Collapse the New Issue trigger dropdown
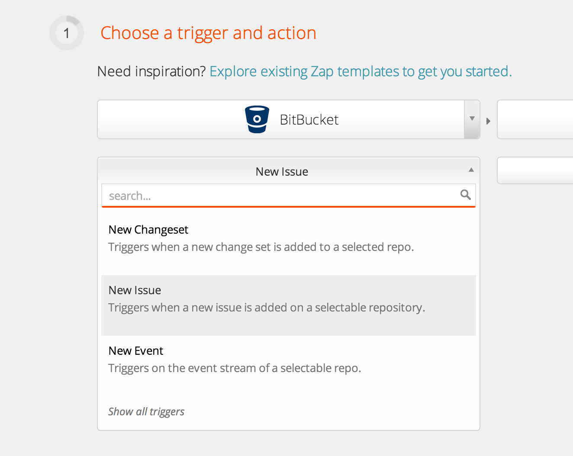The height and width of the screenshot is (456, 573). pyautogui.click(x=471, y=170)
